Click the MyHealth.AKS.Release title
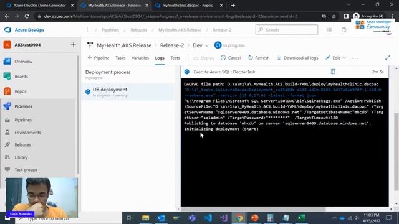399x224 pixels. [124, 45]
